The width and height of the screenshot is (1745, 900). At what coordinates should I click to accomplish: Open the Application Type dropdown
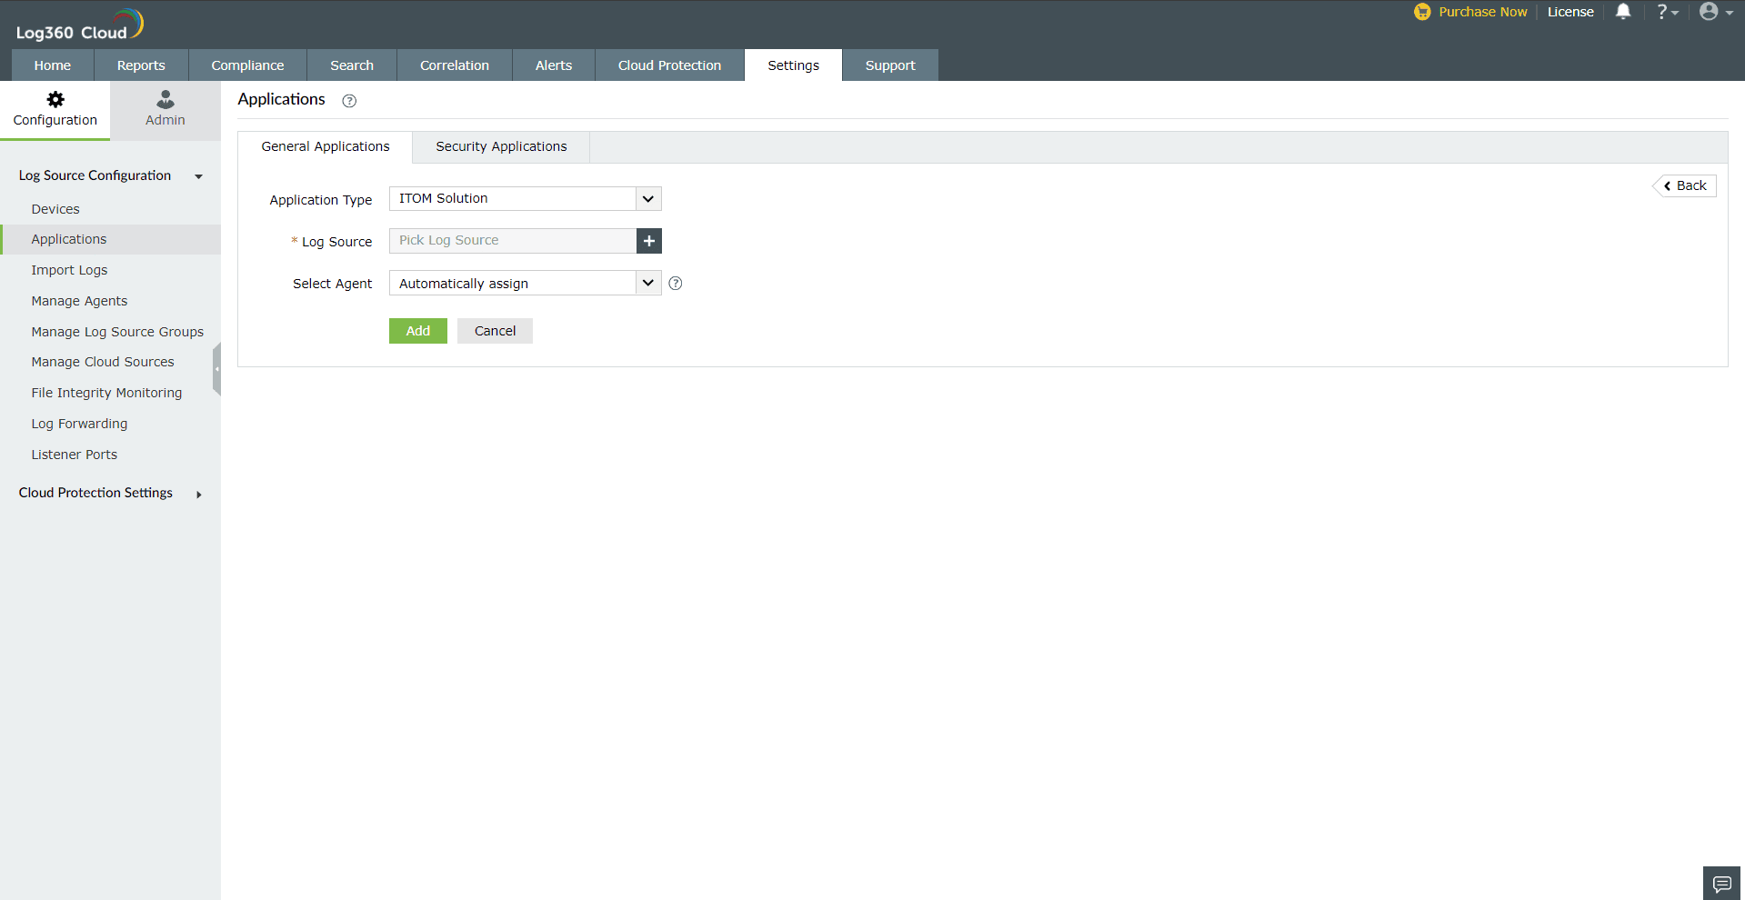525,198
